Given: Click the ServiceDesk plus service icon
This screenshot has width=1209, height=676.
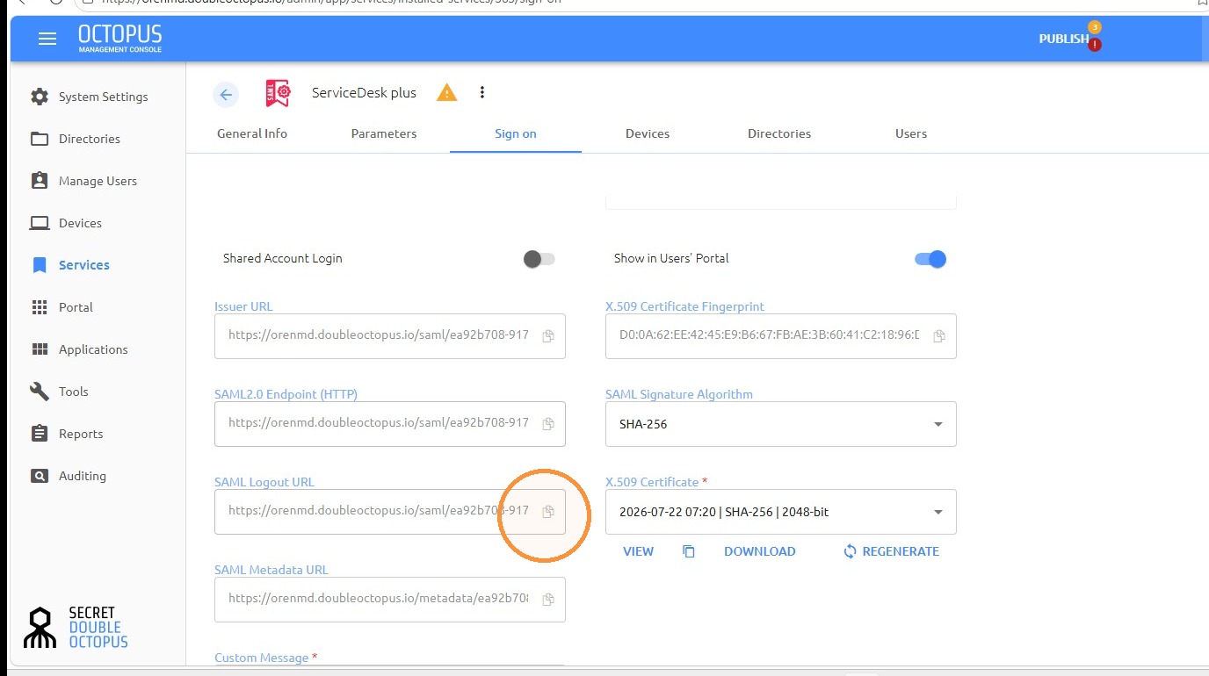Looking at the screenshot, I should point(278,93).
